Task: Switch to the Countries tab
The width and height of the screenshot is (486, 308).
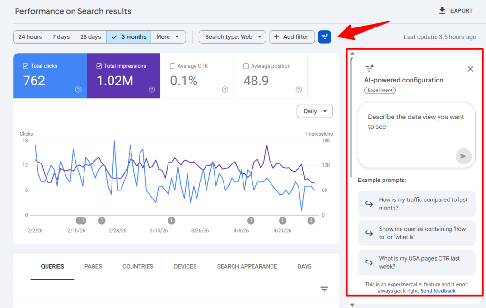Action: coord(138,266)
